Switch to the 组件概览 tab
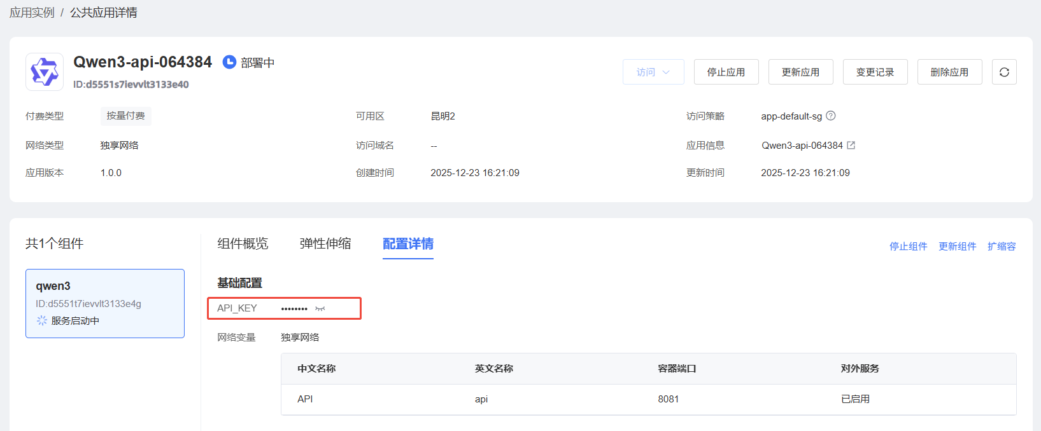This screenshot has height=431, width=1041. click(x=243, y=243)
